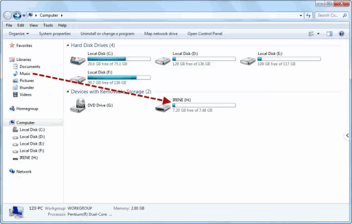Screen dimensions: 352x224
Task: Click Open Control Panel button
Action: click(x=205, y=33)
